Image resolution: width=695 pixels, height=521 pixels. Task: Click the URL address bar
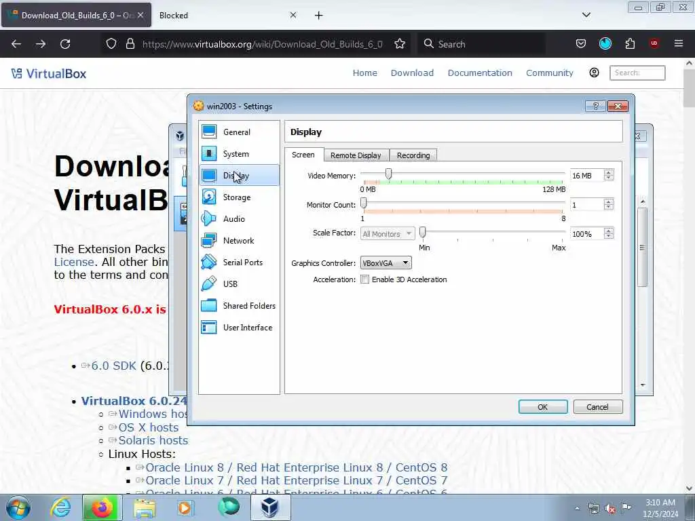(263, 44)
